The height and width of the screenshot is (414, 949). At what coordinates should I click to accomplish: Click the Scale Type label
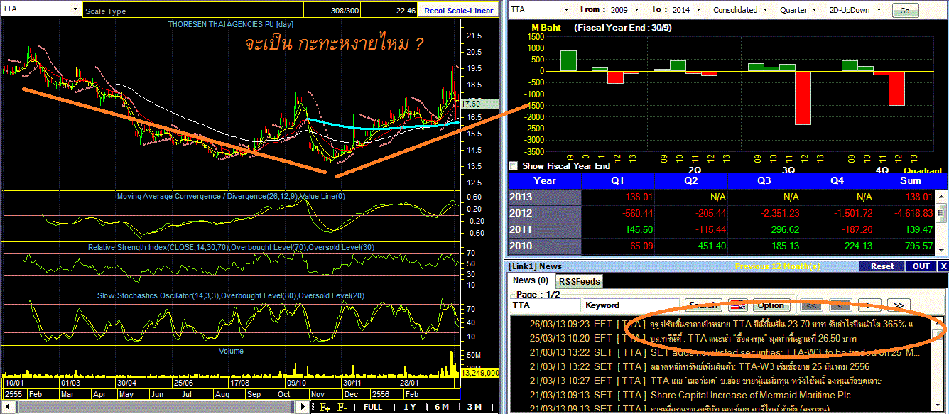pyautogui.click(x=105, y=11)
